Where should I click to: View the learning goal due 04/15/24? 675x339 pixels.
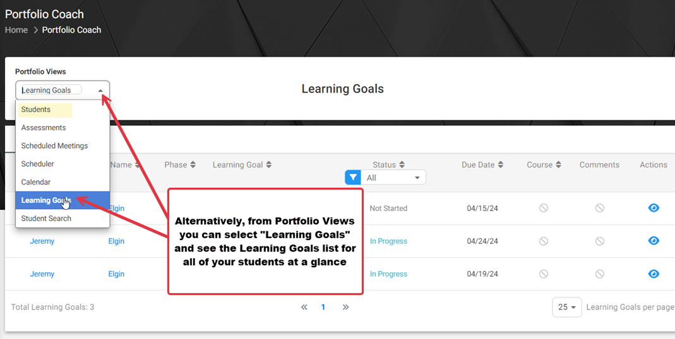[654, 208]
